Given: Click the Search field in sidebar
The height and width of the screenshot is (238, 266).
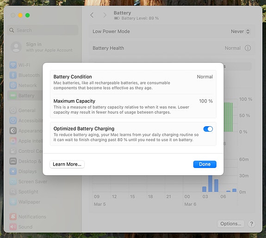Looking at the screenshot, I should [43, 30].
